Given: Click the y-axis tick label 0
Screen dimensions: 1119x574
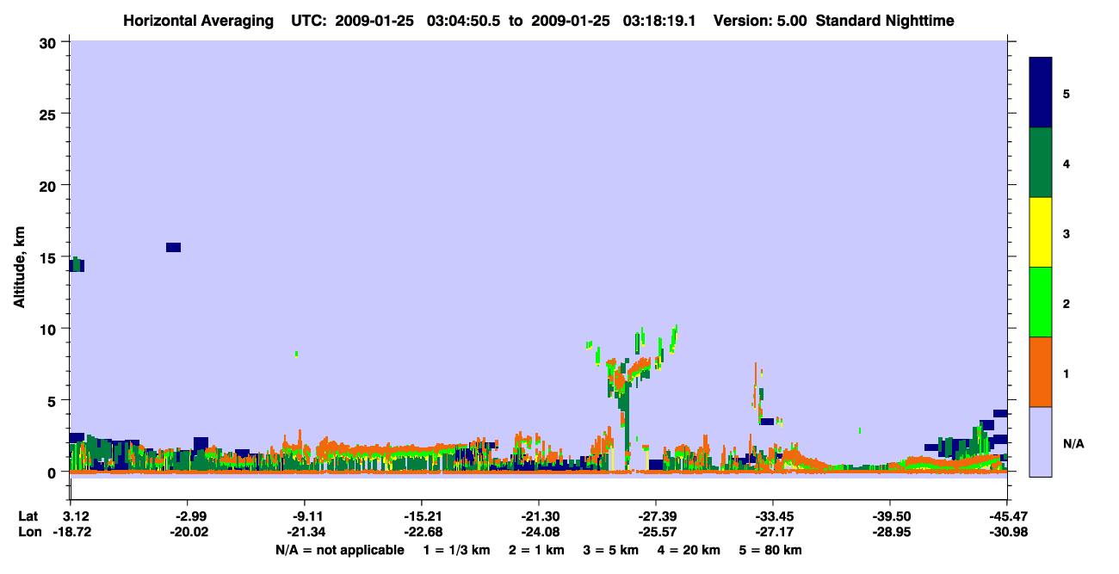Looking at the screenshot, I should point(53,472).
